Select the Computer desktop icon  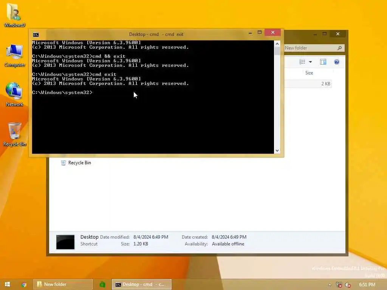[x=15, y=56]
